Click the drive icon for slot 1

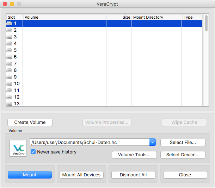(9, 24)
